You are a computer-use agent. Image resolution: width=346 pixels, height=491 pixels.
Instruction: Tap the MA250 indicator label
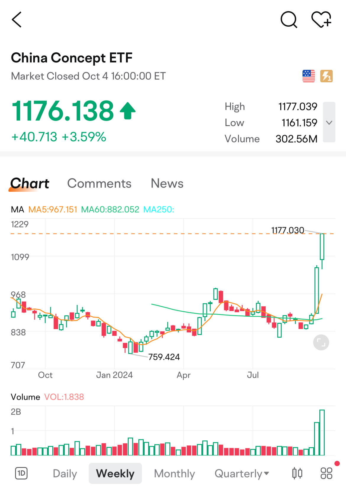point(159,210)
